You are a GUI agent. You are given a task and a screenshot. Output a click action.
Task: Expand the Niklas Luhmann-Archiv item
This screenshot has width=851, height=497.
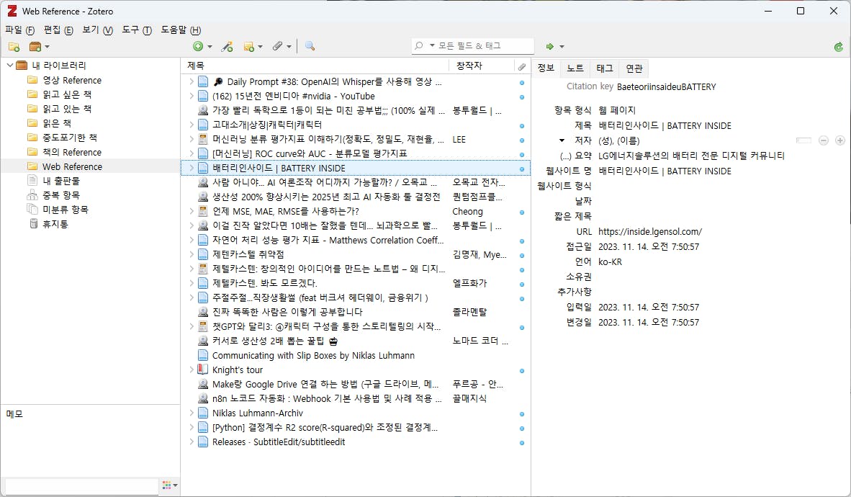coord(191,413)
